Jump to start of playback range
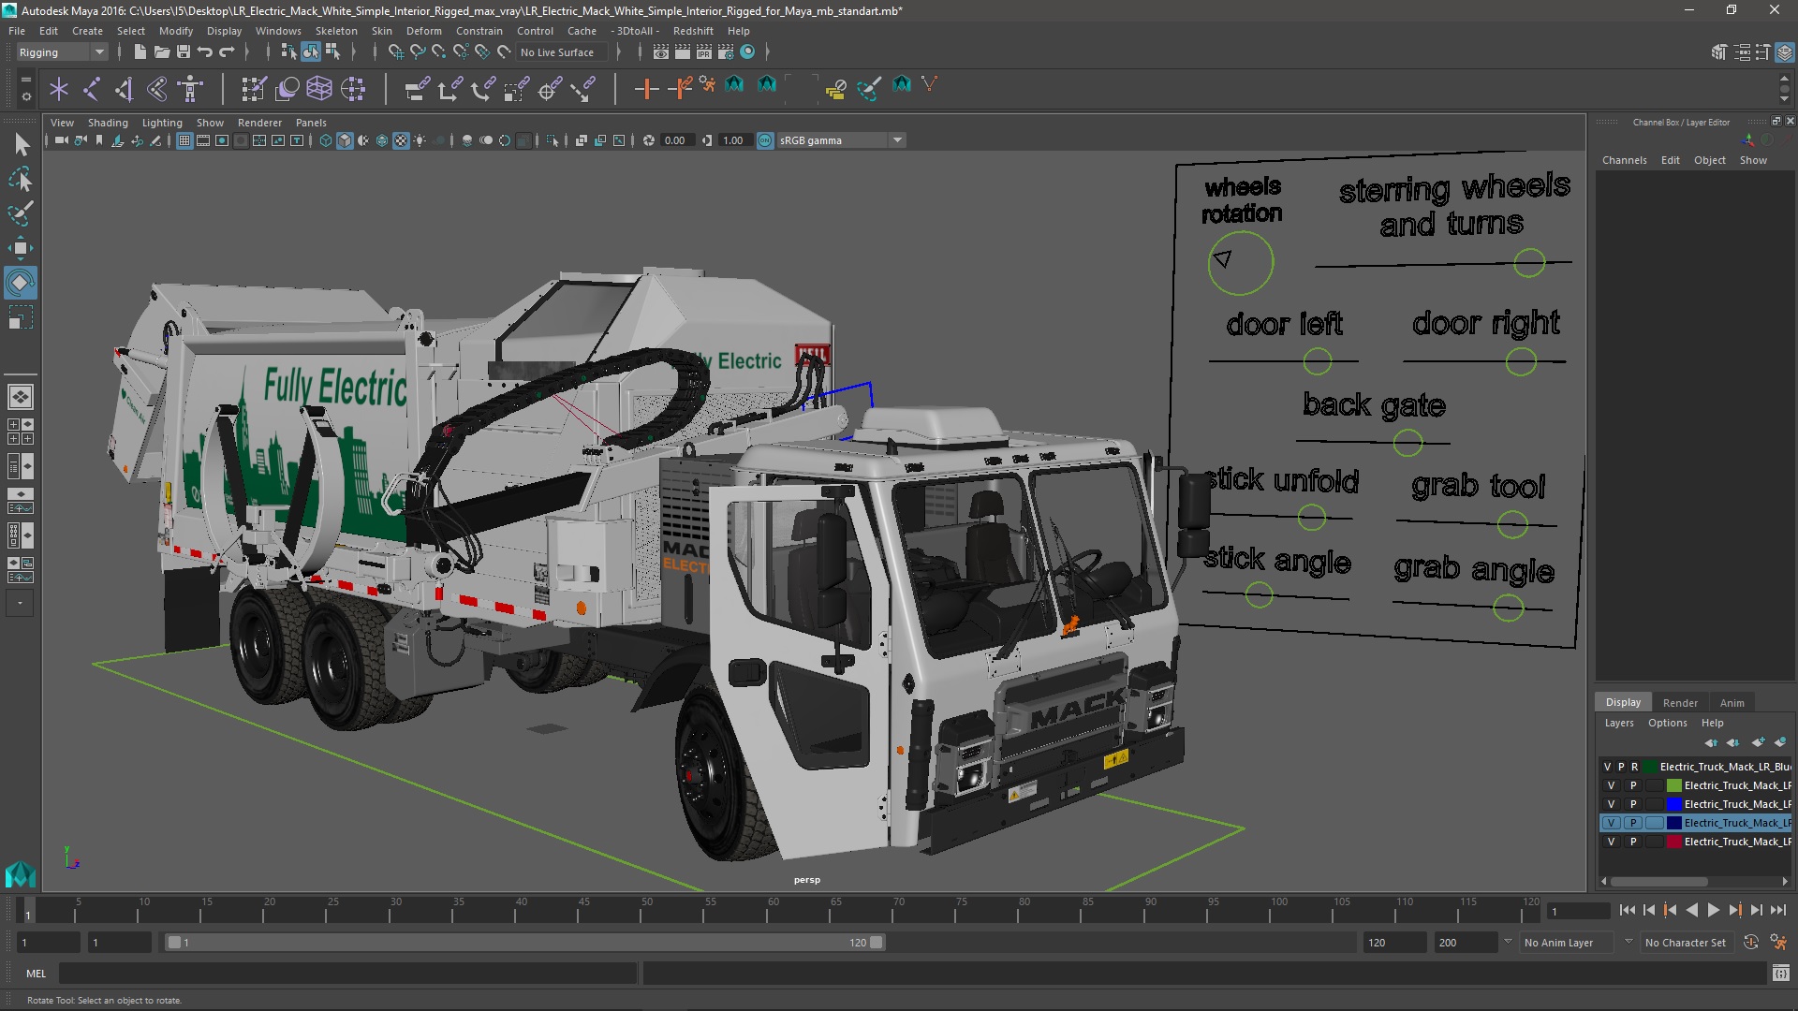 point(1627,910)
